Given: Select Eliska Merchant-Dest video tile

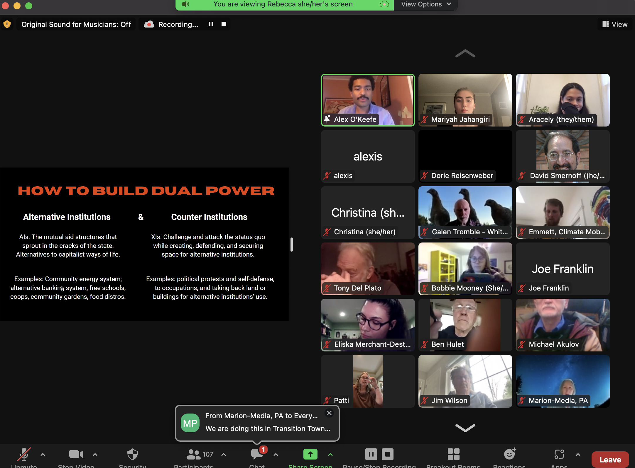Looking at the screenshot, I should (368, 325).
